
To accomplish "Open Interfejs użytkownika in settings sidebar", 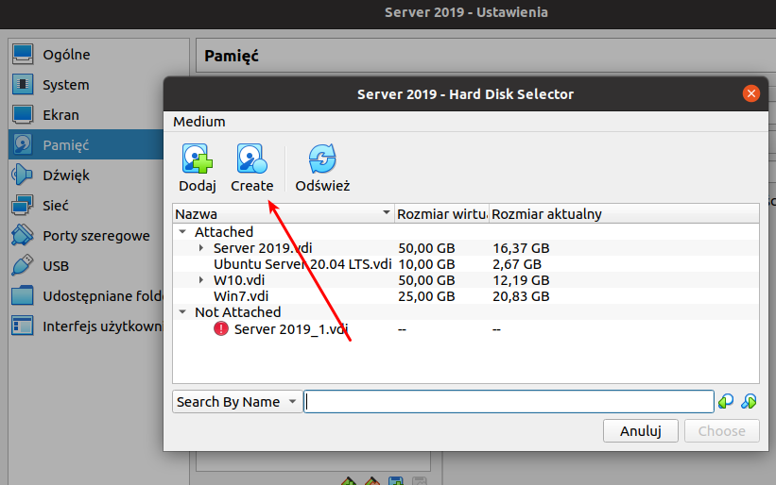I will coord(87,326).
